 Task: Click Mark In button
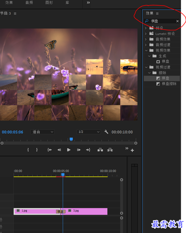click(28, 150)
